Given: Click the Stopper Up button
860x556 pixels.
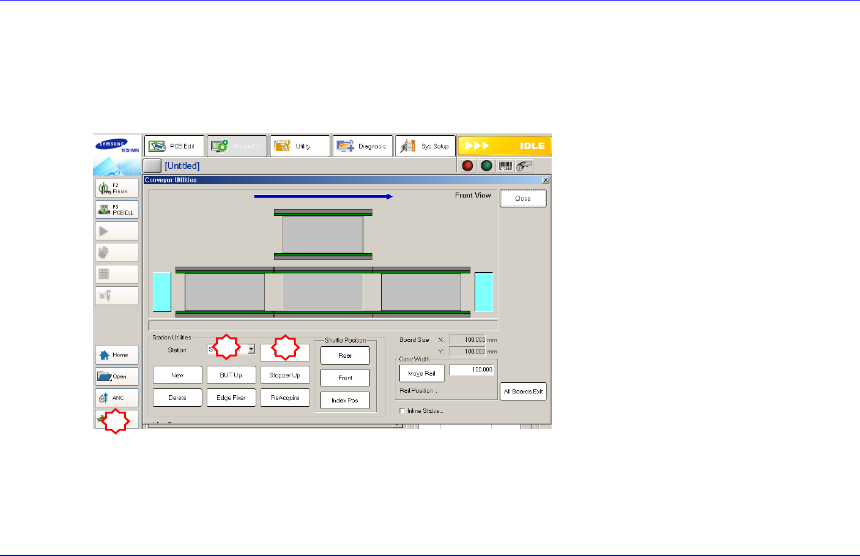Looking at the screenshot, I should coord(285,375).
